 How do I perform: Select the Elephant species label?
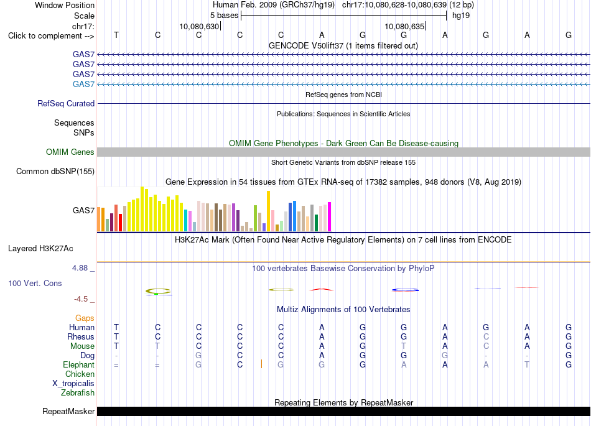pyautogui.click(x=78, y=364)
